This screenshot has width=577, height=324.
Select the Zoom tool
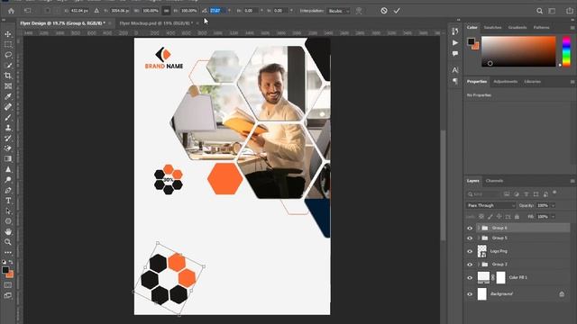click(x=8, y=242)
